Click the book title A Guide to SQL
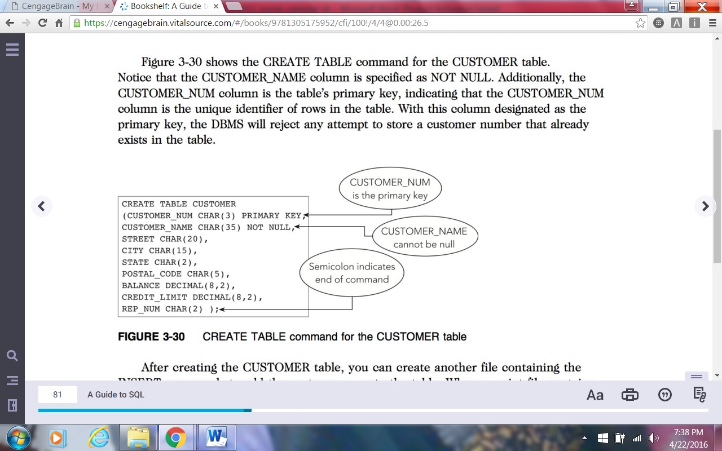This screenshot has height=451, width=722. pos(116,395)
